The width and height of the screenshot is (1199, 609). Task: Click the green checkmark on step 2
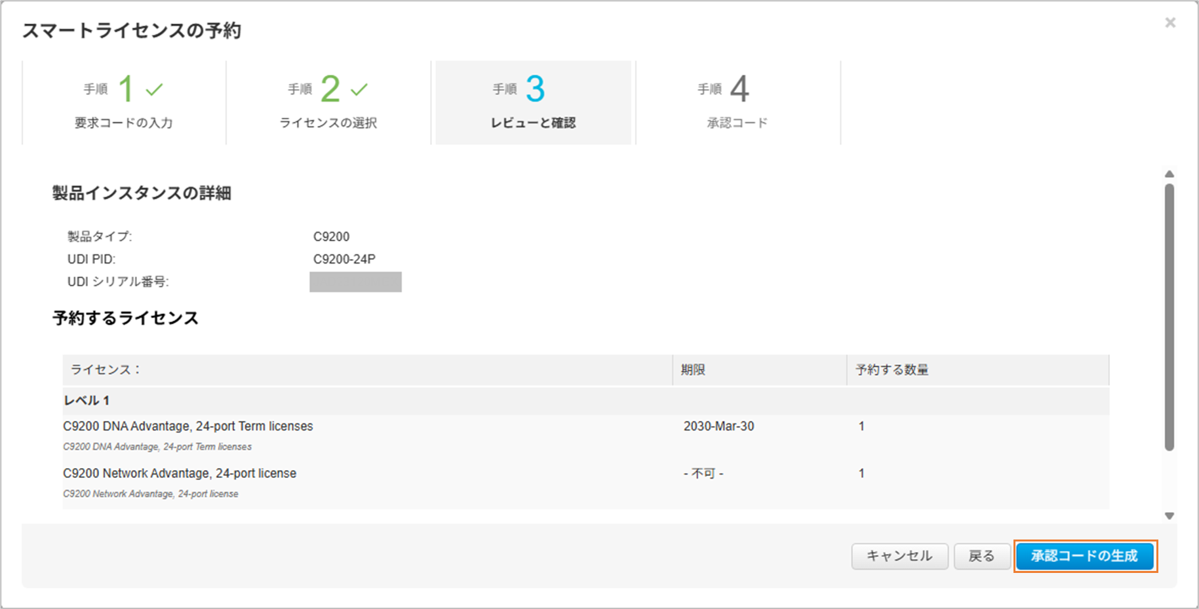coord(359,89)
